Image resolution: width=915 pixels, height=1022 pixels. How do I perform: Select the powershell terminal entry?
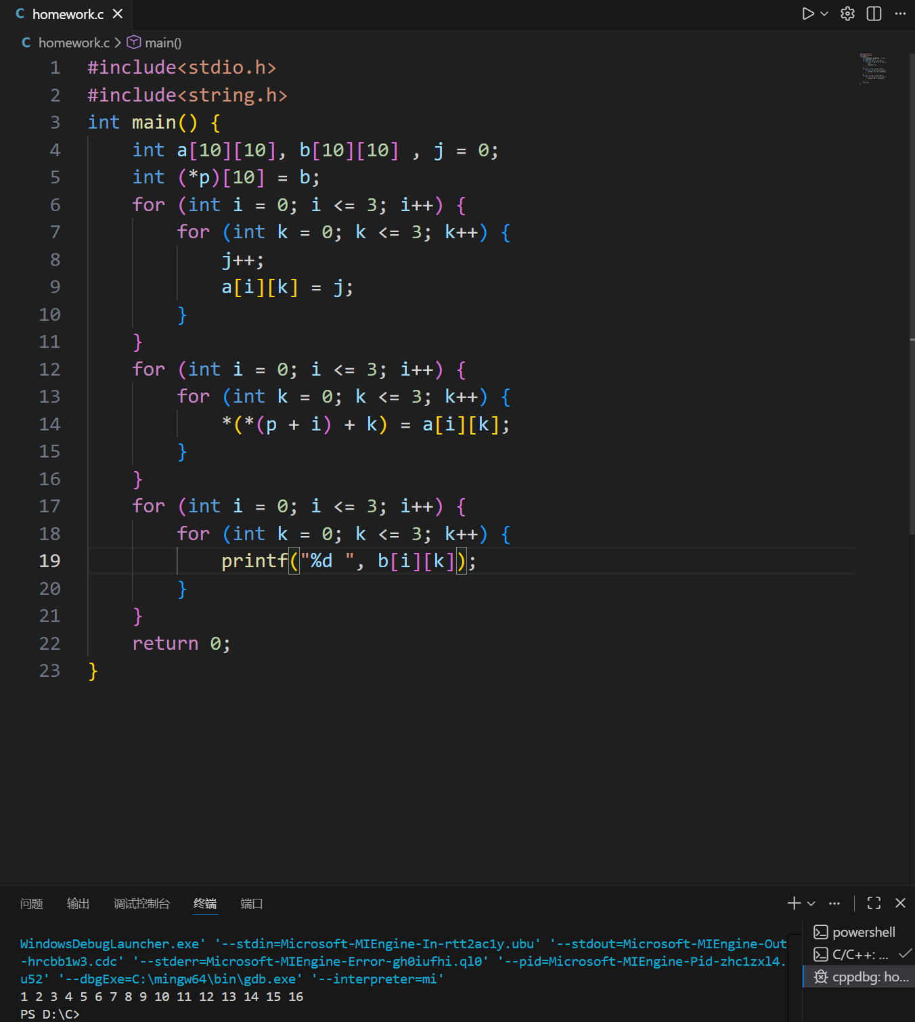pyautogui.click(x=858, y=932)
